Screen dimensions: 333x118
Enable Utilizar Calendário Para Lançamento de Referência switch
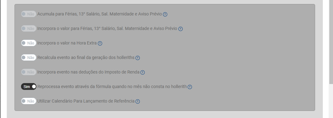pos(29,101)
